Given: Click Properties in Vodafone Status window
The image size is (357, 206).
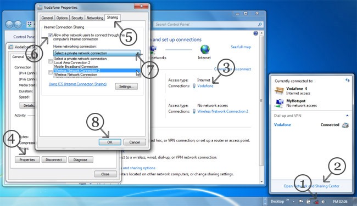Looking at the screenshot, I should (x=27, y=159).
